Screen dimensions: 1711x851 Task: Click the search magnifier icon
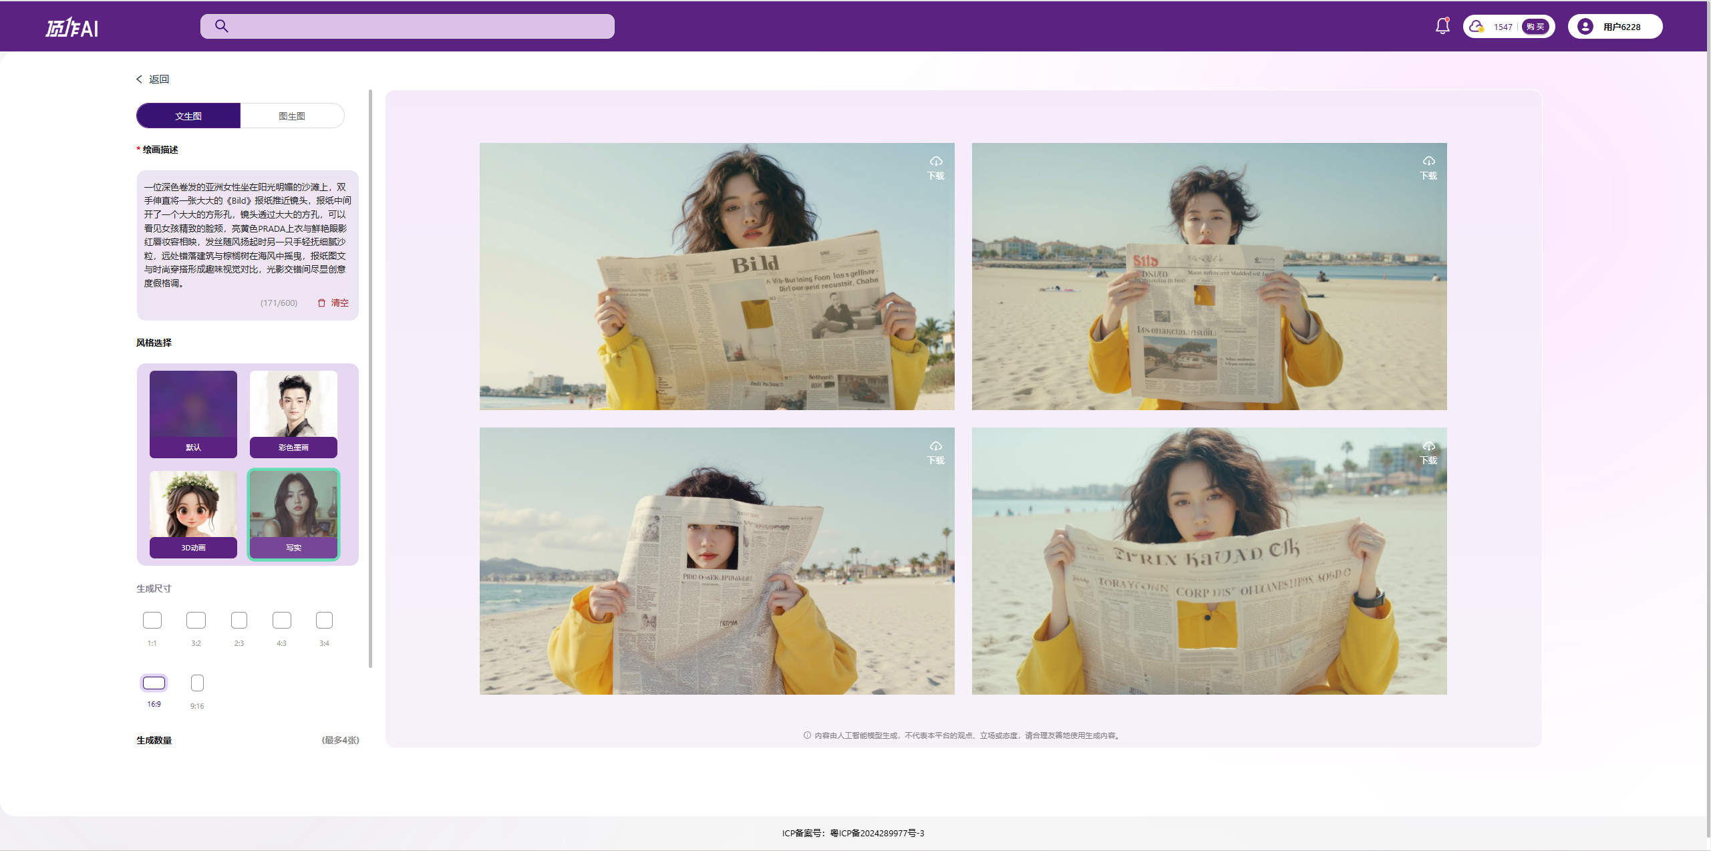point(222,26)
